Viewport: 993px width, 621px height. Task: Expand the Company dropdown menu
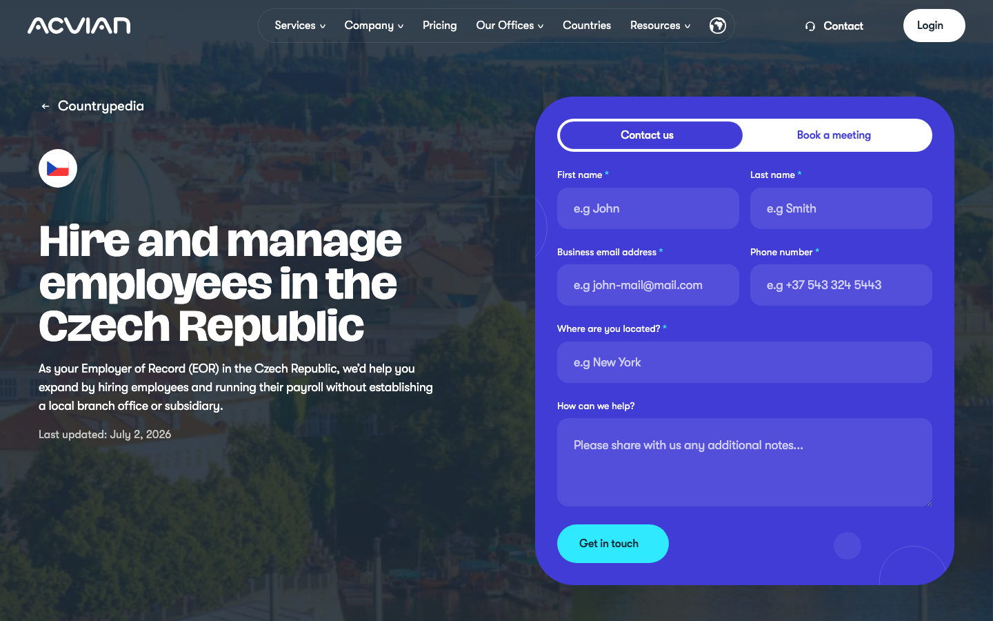coord(374,26)
